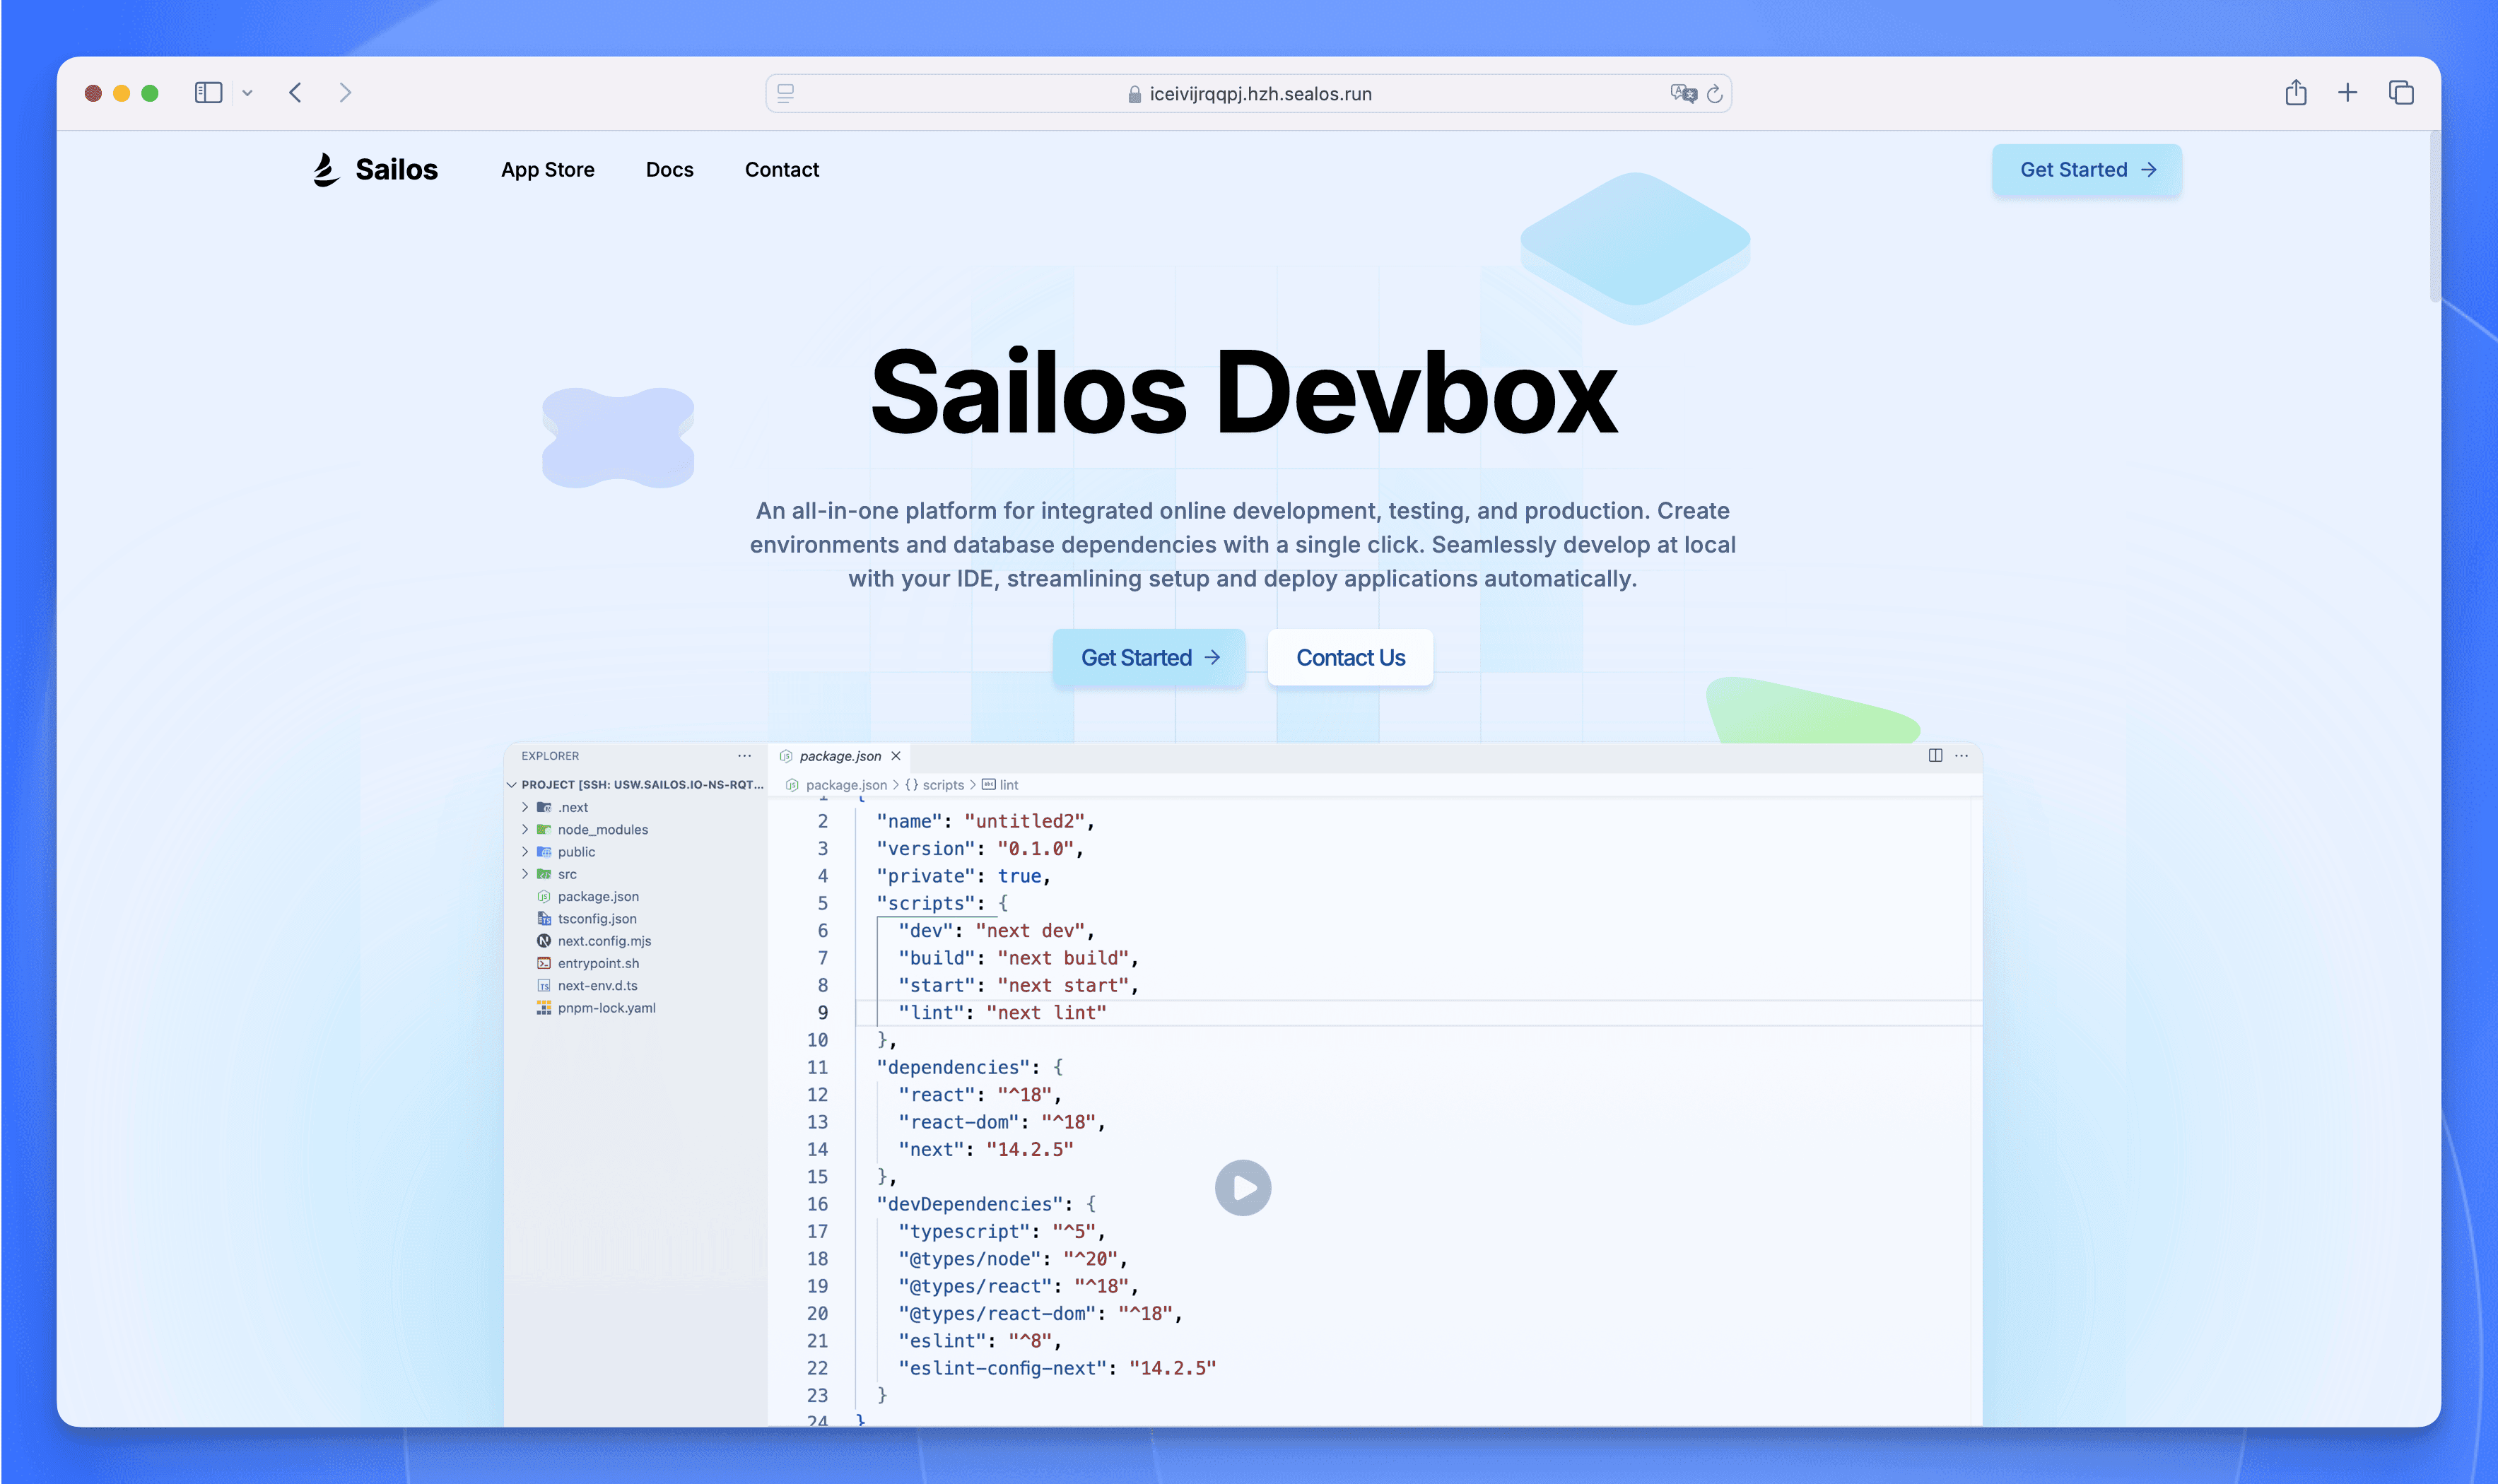Click the "name": "untitled2" code line
The width and height of the screenshot is (2498, 1484).
click(985, 821)
